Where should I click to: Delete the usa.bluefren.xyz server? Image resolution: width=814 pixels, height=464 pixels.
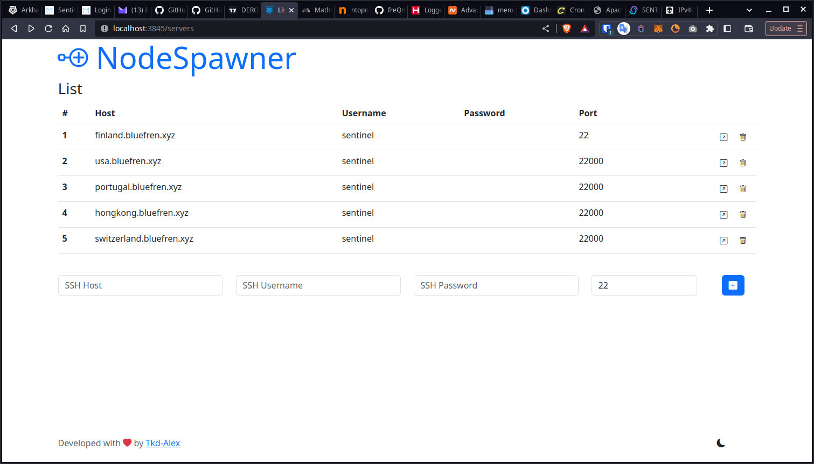(x=743, y=163)
